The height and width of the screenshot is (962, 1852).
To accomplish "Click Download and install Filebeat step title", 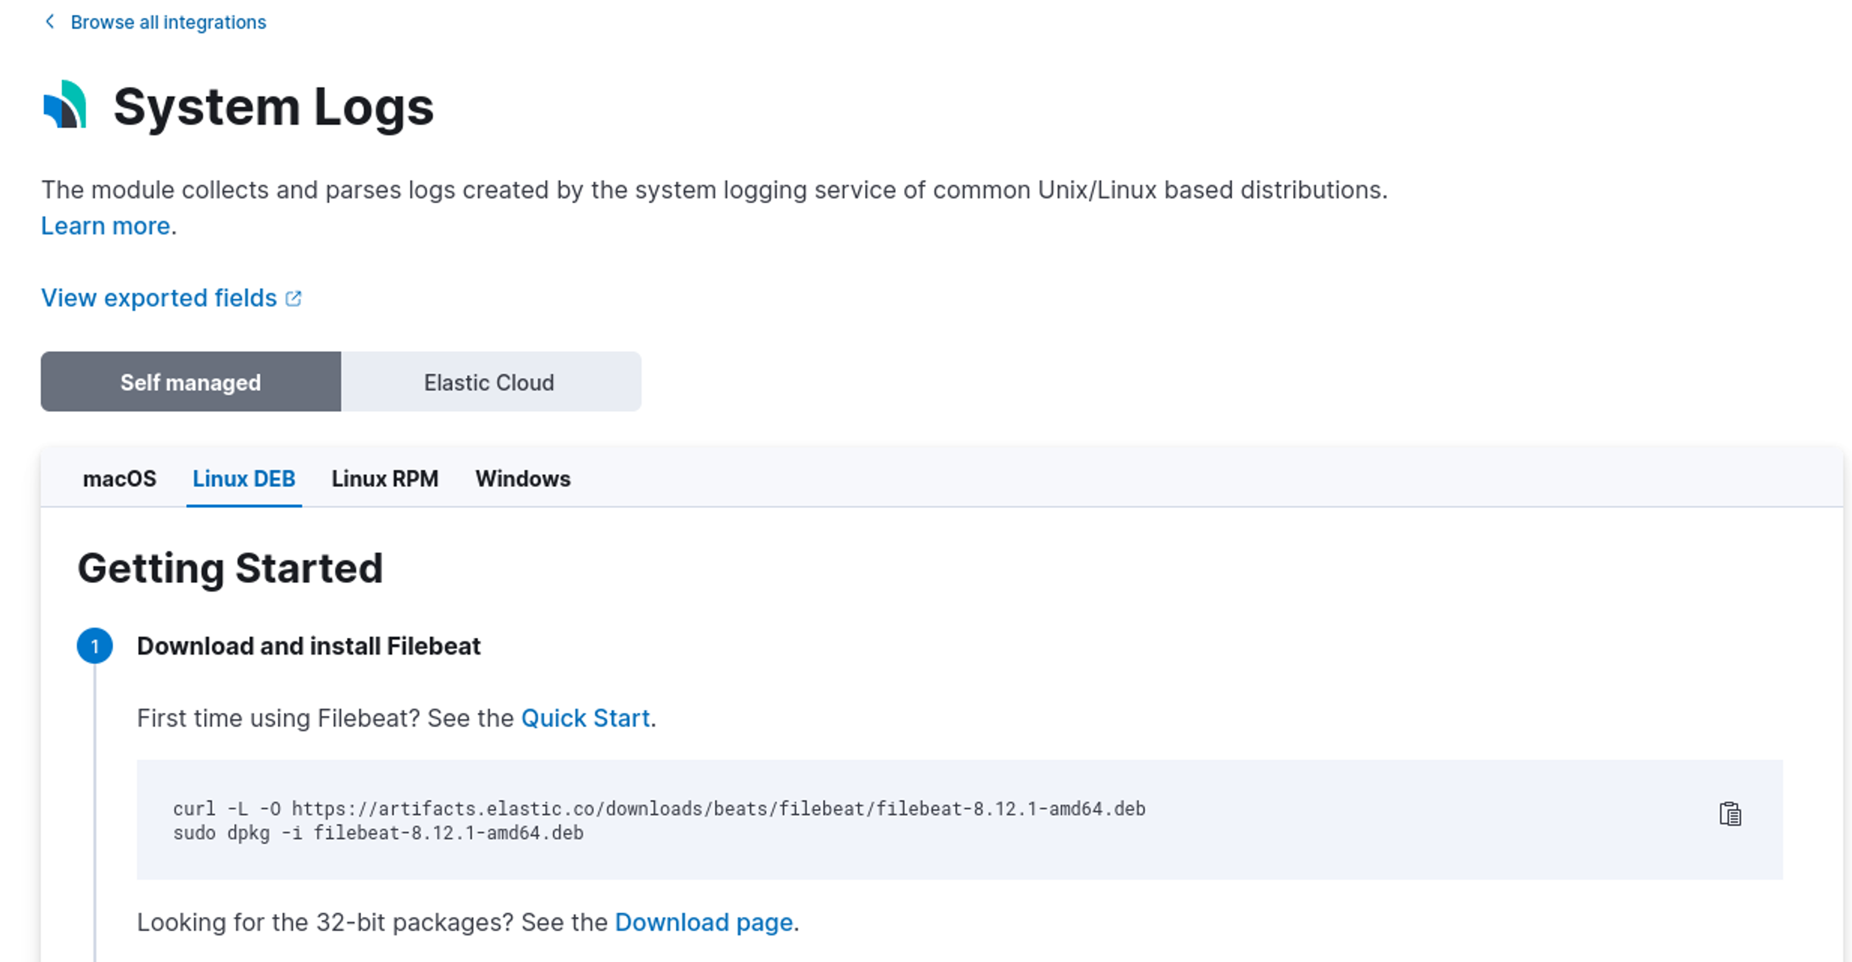I will tap(309, 646).
